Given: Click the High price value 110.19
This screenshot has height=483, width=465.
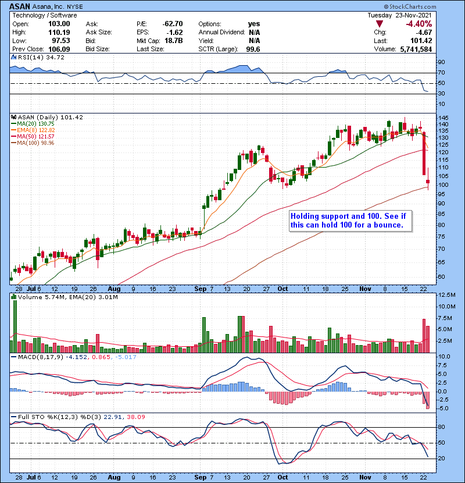Looking at the screenshot, I should point(59,33).
